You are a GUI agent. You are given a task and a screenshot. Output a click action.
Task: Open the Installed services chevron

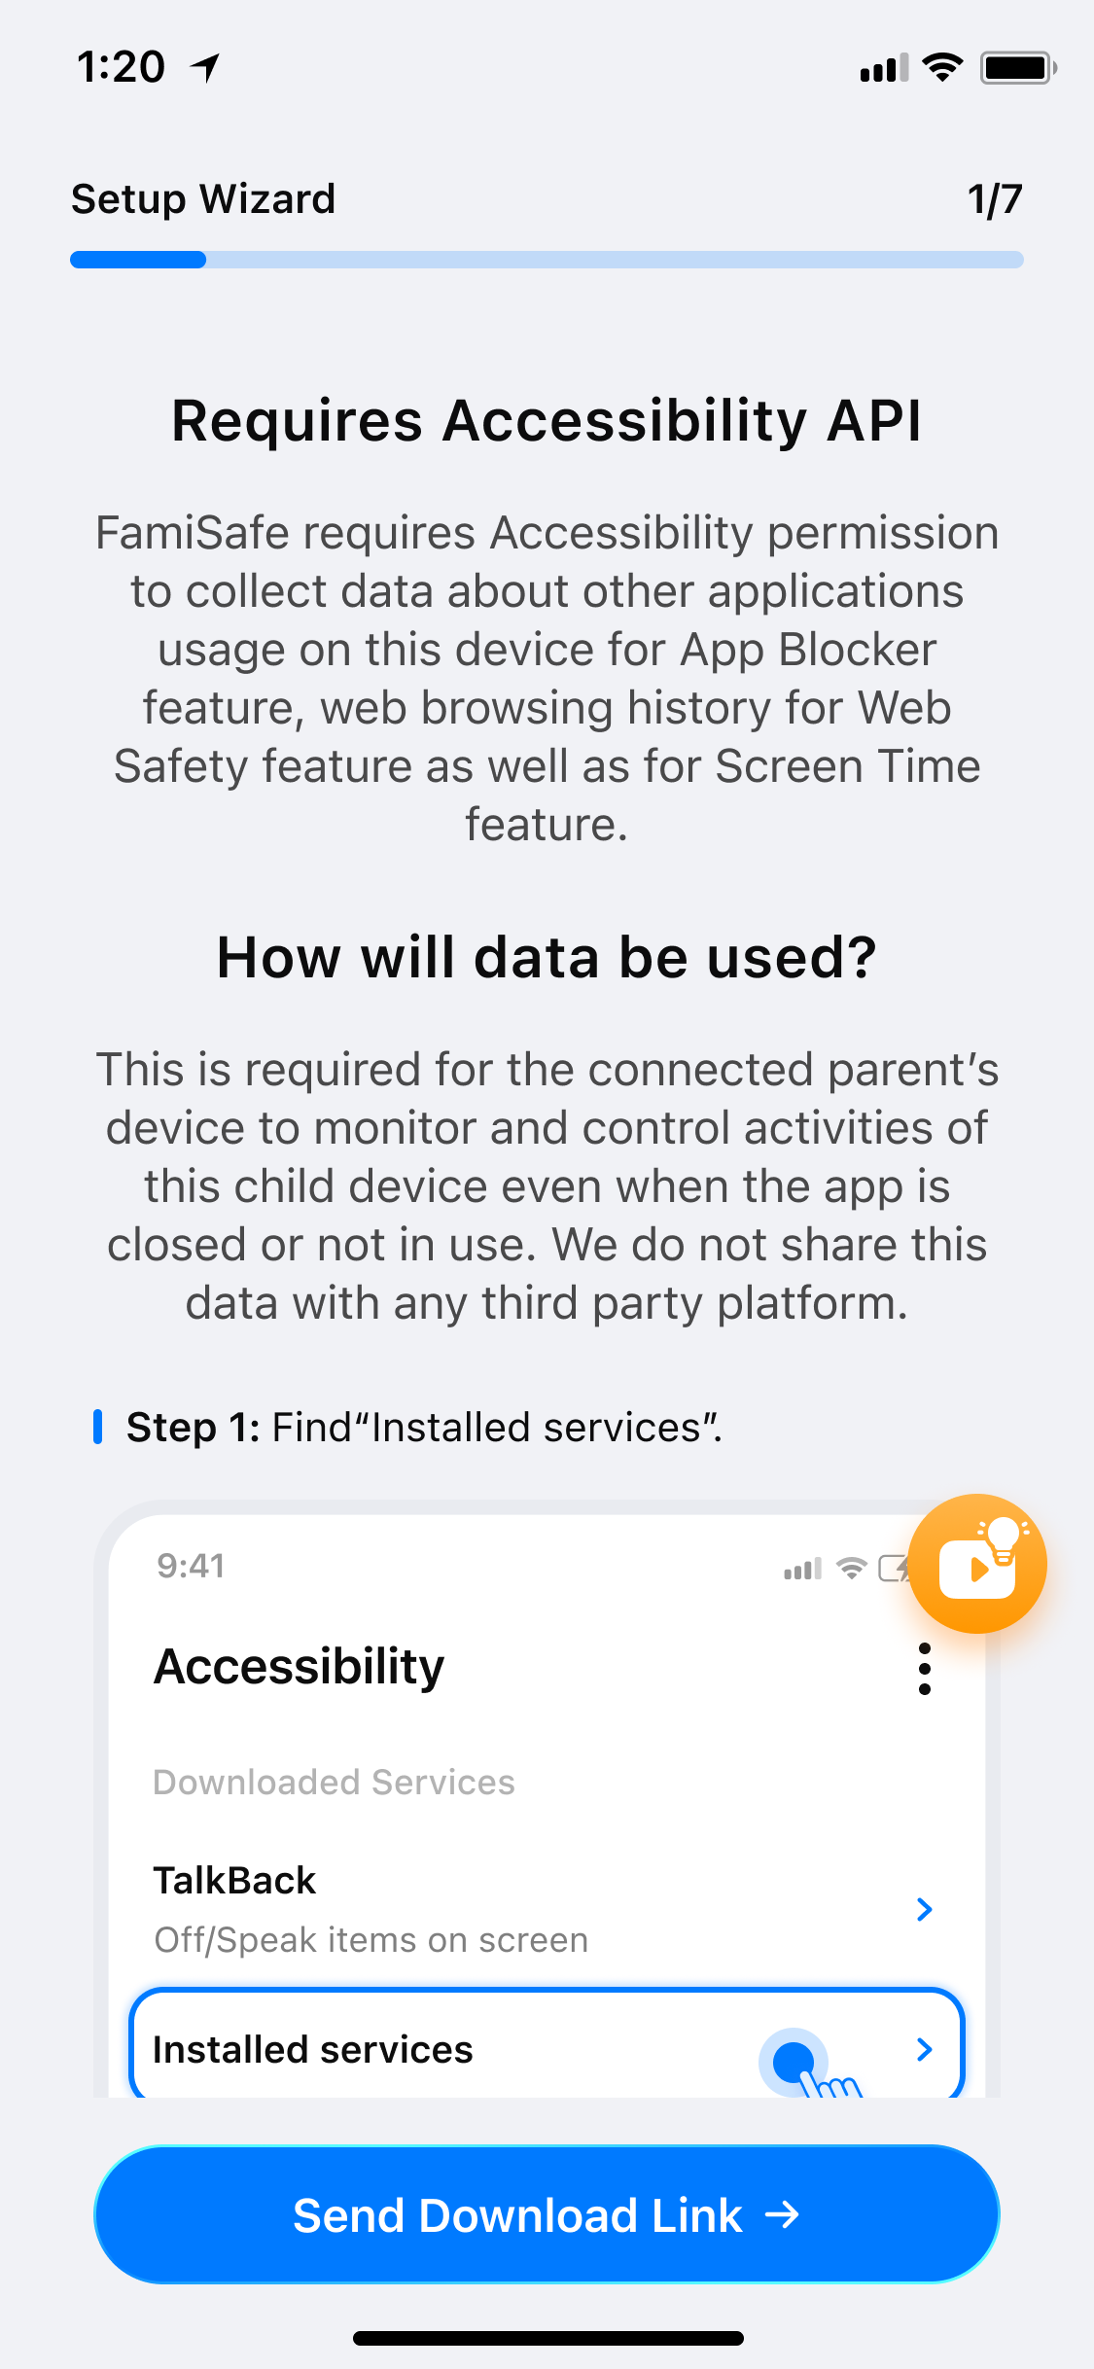925,2049
